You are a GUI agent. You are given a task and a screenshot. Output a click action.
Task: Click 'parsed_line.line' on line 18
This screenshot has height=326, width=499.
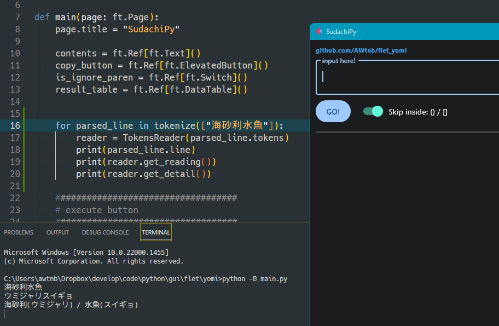tap(149, 150)
